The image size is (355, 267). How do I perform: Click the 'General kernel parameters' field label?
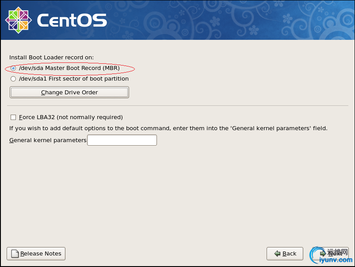click(48, 140)
